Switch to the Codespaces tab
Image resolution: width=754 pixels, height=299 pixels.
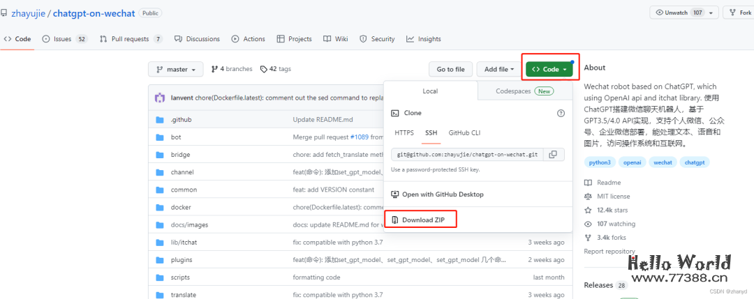point(524,91)
